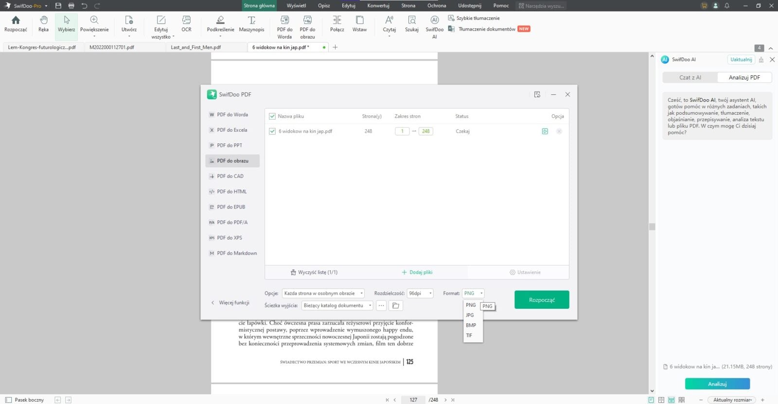
Task: Undo the last action
Action: (84, 6)
